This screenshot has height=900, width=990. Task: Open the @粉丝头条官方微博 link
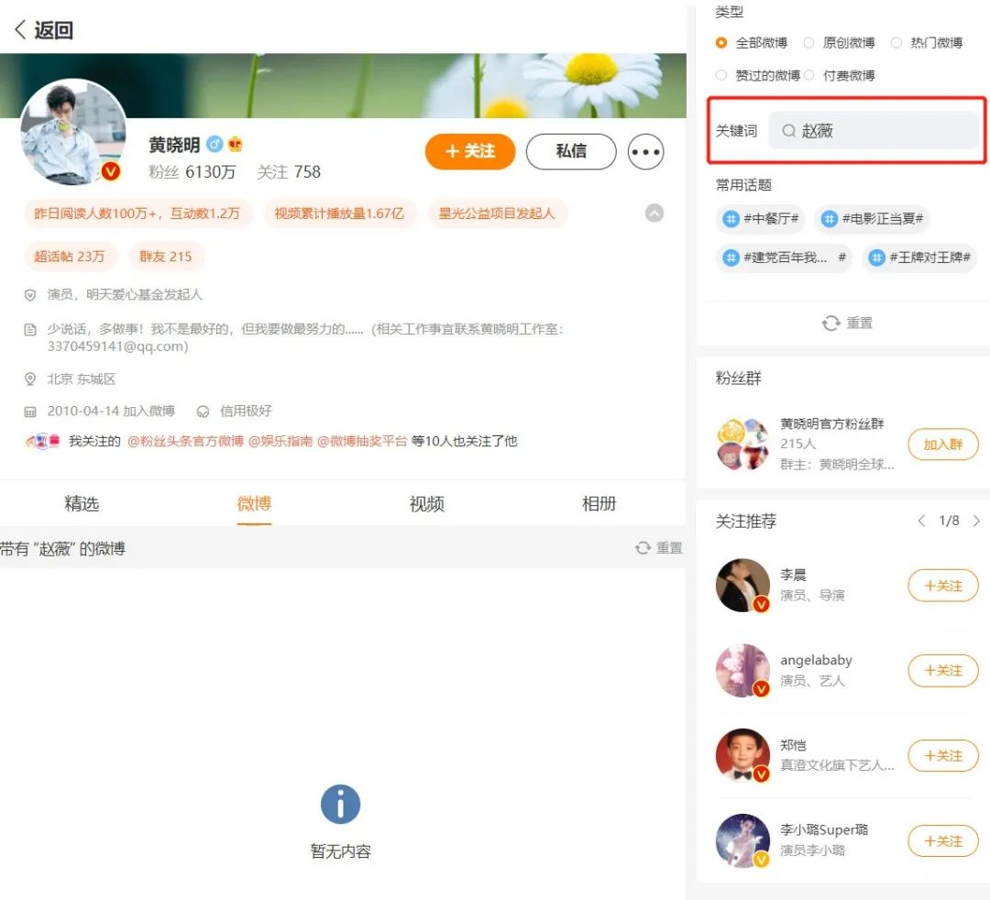click(x=185, y=441)
